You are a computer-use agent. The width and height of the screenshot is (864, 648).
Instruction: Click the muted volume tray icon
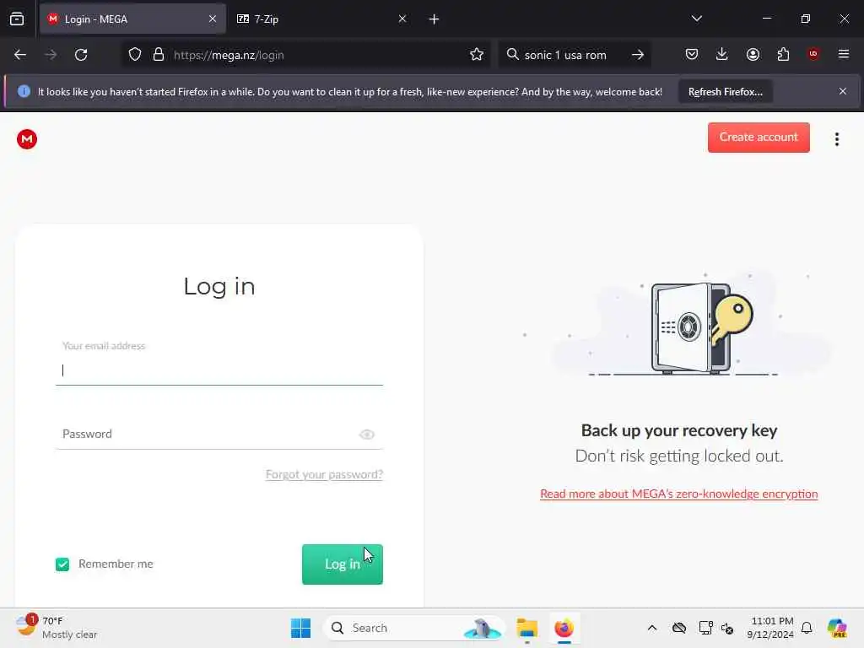click(x=726, y=628)
